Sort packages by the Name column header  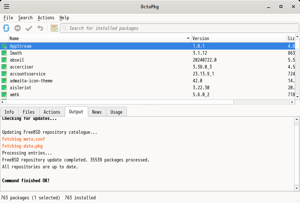pos(99,38)
